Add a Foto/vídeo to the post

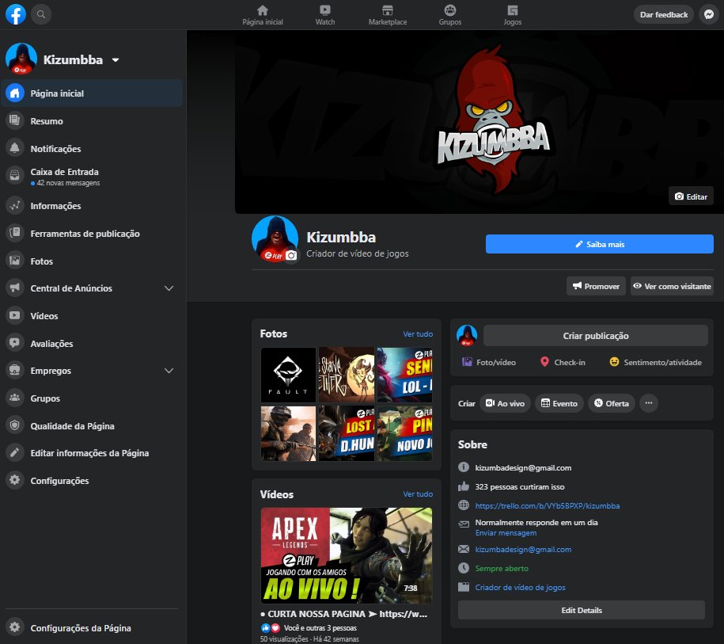pos(489,363)
